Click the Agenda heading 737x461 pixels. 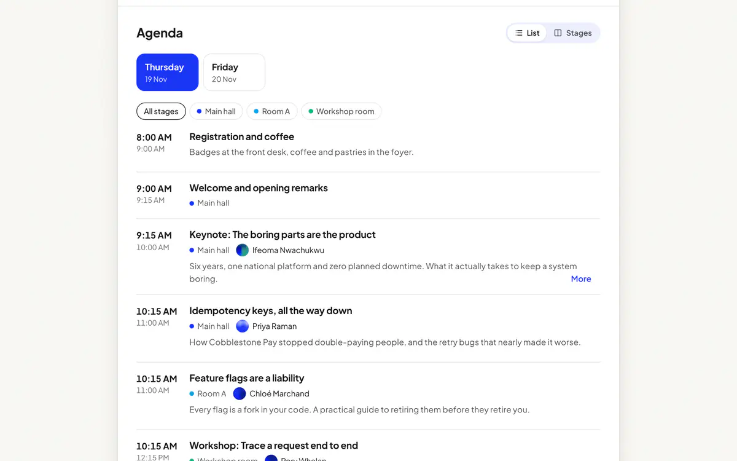160,33
